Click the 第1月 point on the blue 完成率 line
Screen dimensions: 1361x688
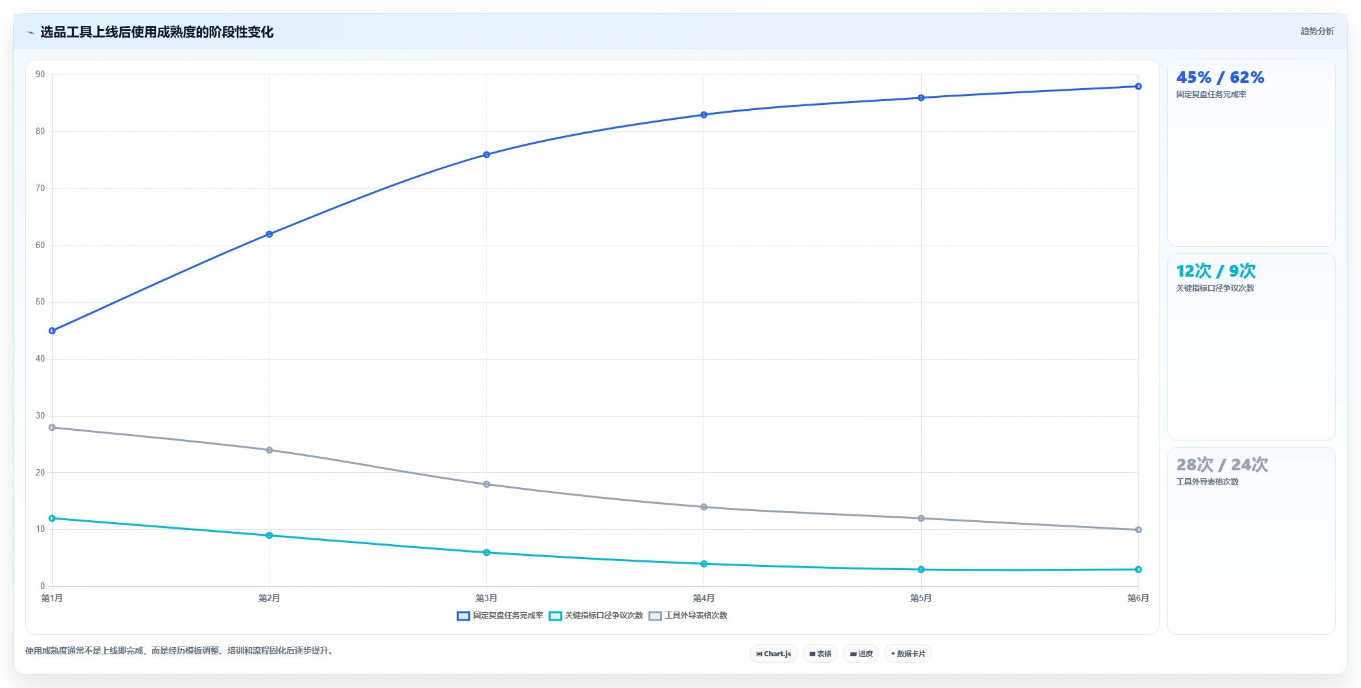coord(52,331)
